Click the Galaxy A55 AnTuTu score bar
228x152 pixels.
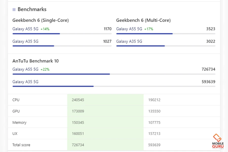61,74
